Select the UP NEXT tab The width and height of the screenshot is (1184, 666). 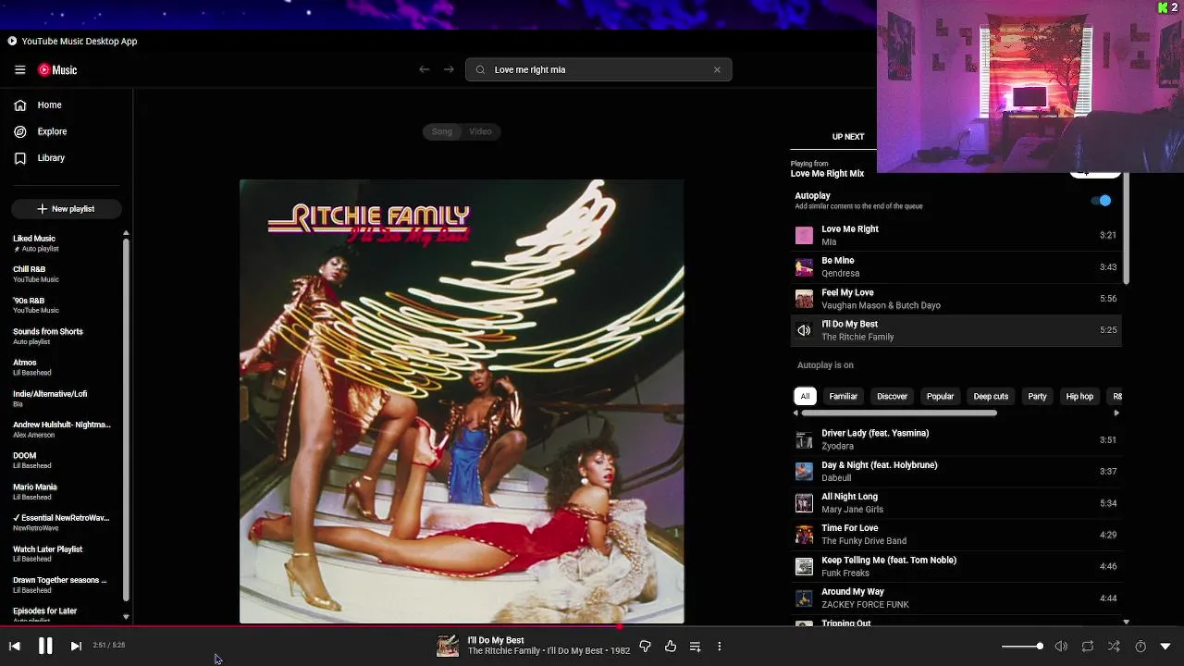pos(848,137)
